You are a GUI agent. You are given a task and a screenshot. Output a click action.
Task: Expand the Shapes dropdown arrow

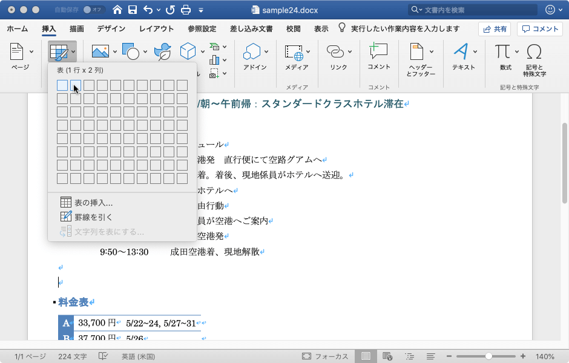[x=145, y=51]
